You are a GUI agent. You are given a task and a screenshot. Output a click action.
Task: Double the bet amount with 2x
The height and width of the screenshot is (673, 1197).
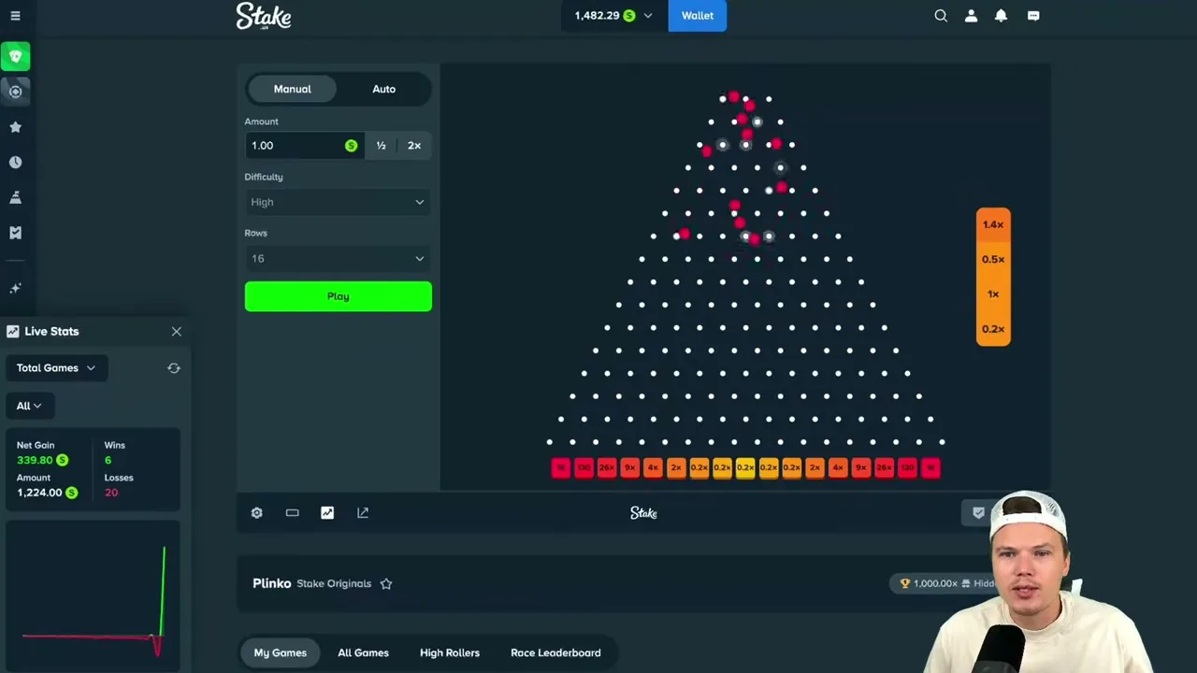pyautogui.click(x=414, y=146)
